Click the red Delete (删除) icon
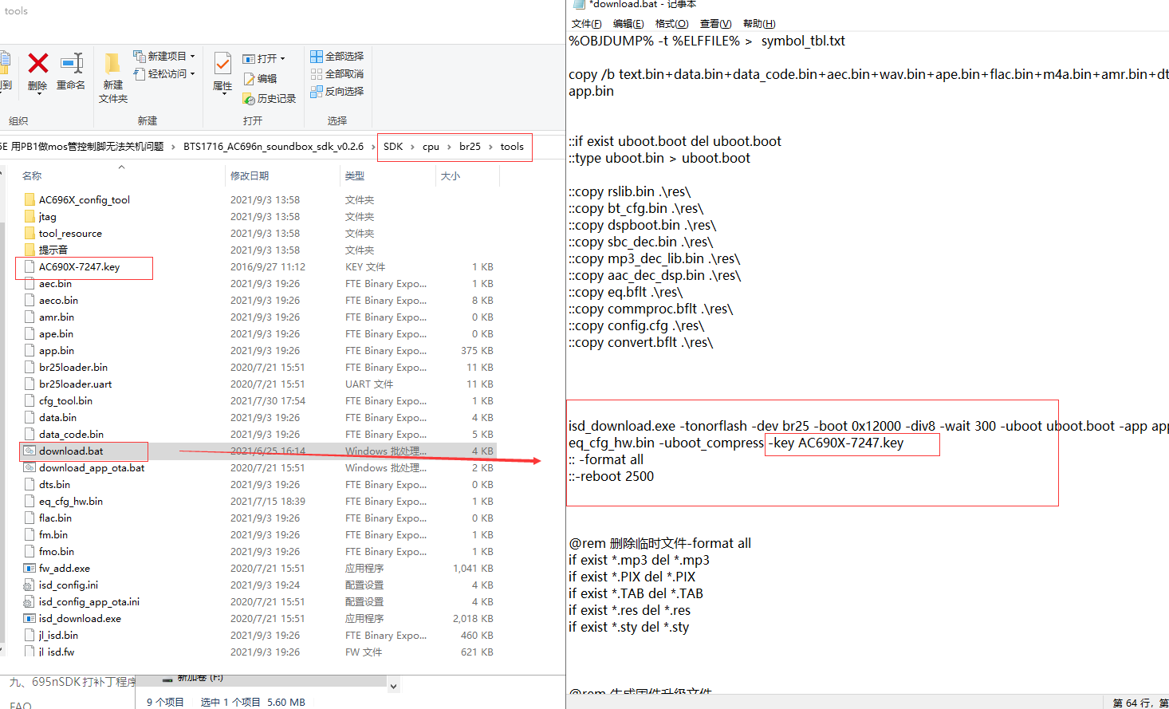 pyautogui.click(x=37, y=63)
